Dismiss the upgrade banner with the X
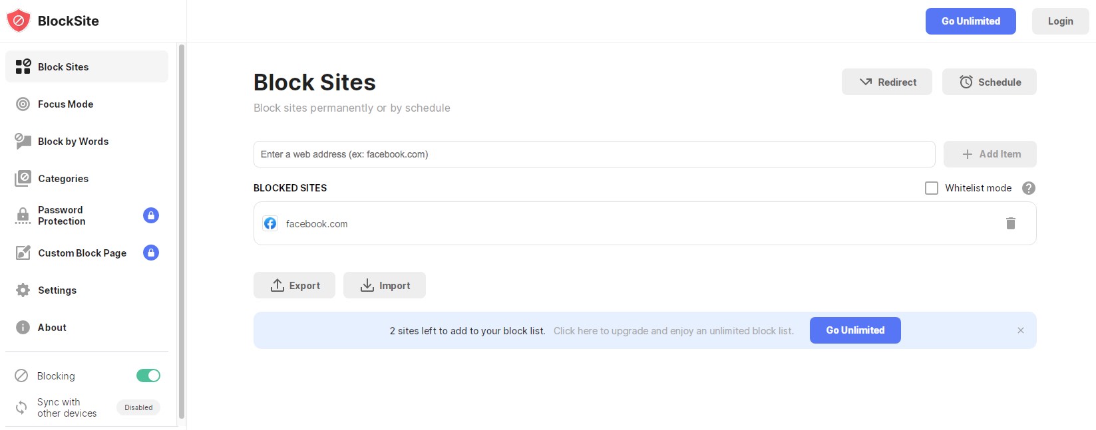 (1020, 330)
